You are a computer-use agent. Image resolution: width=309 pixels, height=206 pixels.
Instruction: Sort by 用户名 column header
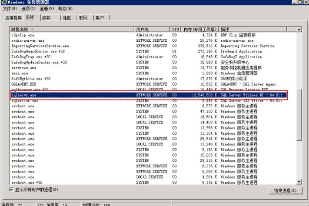pyautogui.click(x=152, y=30)
